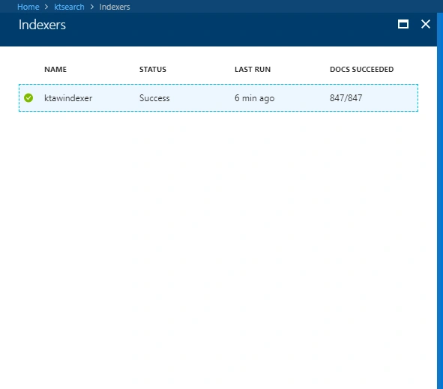Image resolution: width=443 pixels, height=389 pixels.
Task: Select the Indexers breadcrumb item
Action: [x=115, y=7]
